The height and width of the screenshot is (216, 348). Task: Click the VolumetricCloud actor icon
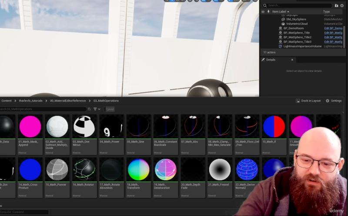tap(283, 24)
